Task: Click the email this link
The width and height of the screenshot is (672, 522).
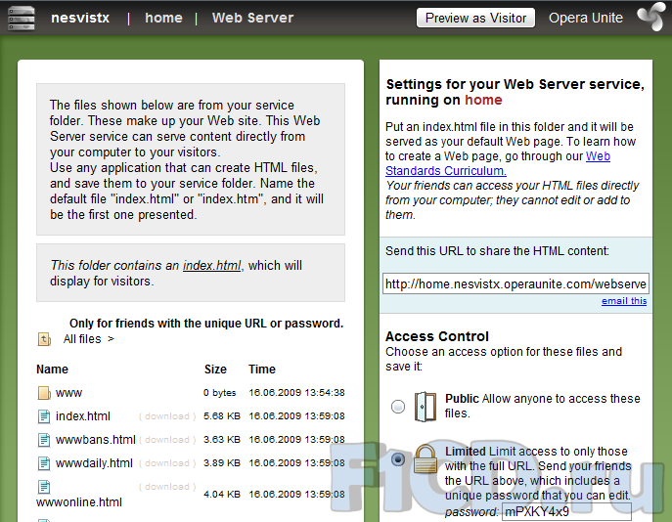Action: point(624,301)
